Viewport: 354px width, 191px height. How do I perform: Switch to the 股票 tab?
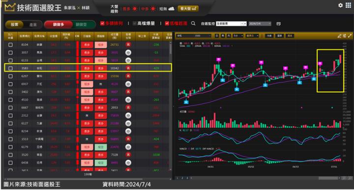14,25
